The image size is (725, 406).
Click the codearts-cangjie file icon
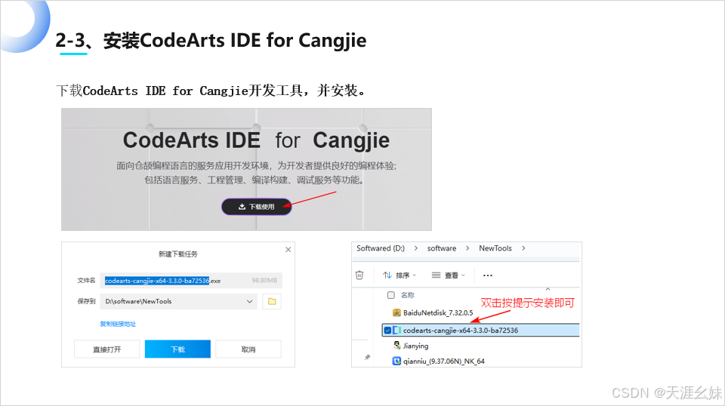point(396,331)
